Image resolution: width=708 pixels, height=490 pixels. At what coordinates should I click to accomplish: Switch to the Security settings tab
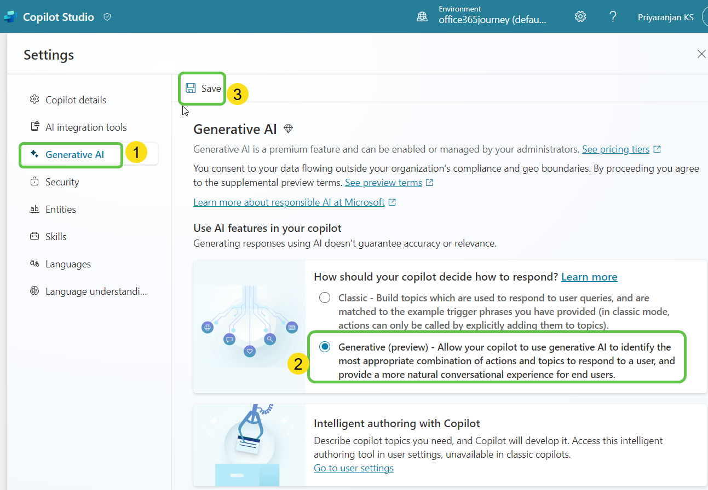pos(62,182)
